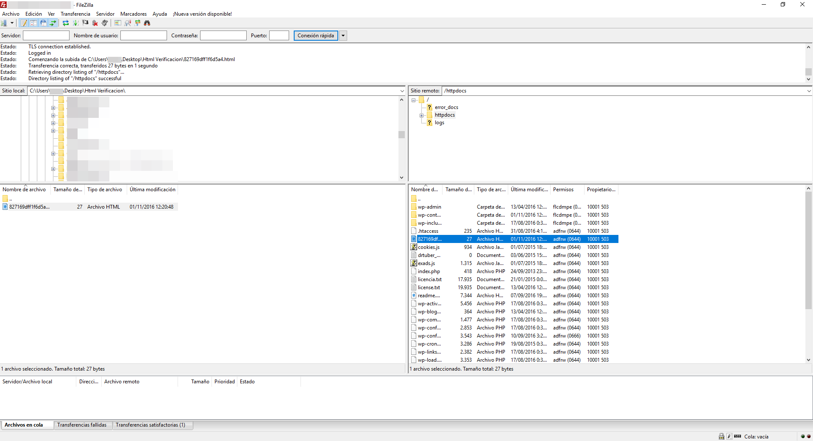Screen dimensions: 813x441
Task: Sort local files by Última modificación column
Action: click(x=152, y=190)
